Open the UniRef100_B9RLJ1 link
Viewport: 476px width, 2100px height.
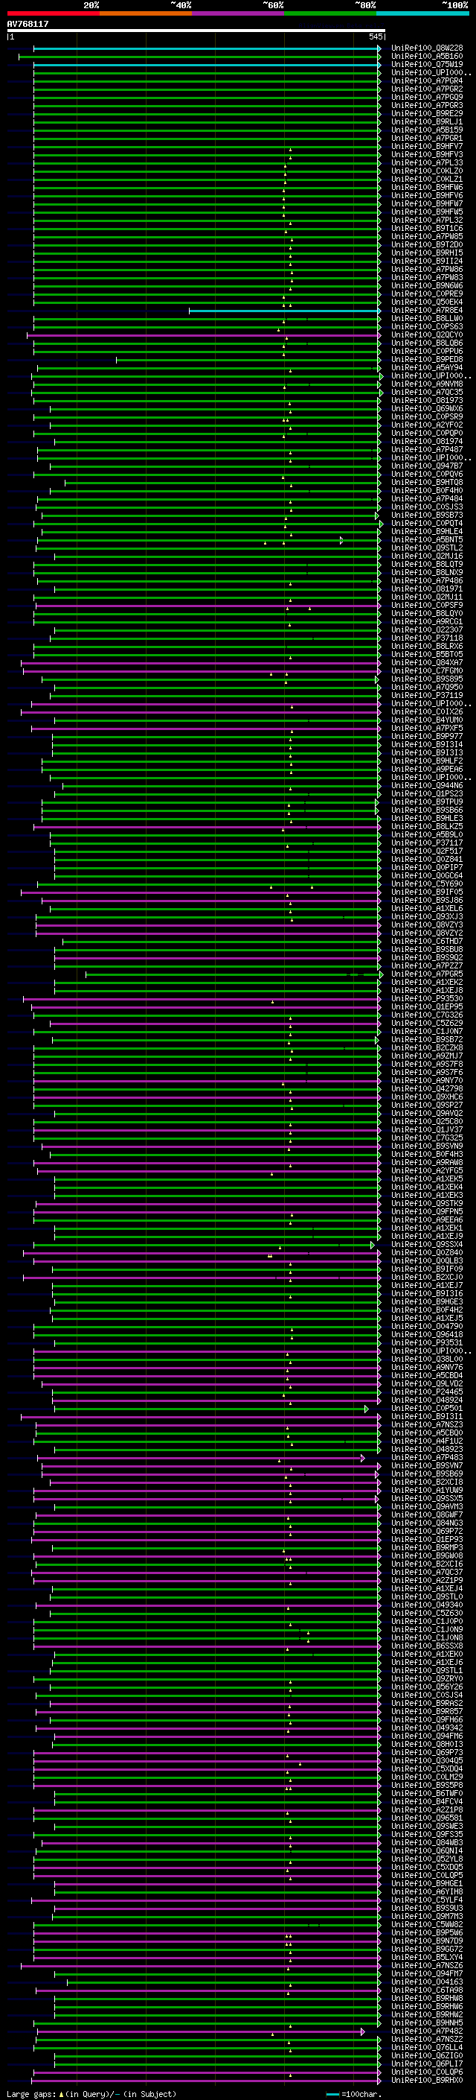click(x=427, y=121)
